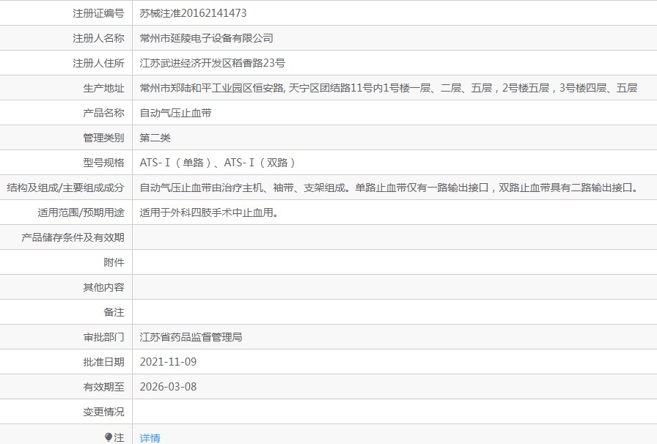Click the 第二类 category value
The height and width of the screenshot is (444, 657).
tap(155, 138)
